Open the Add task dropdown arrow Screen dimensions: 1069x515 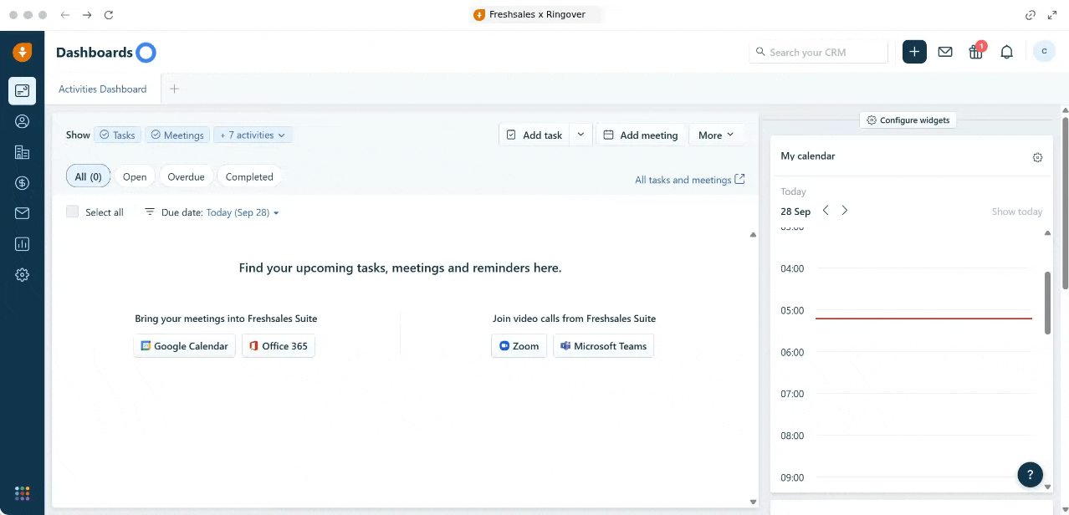pos(581,135)
